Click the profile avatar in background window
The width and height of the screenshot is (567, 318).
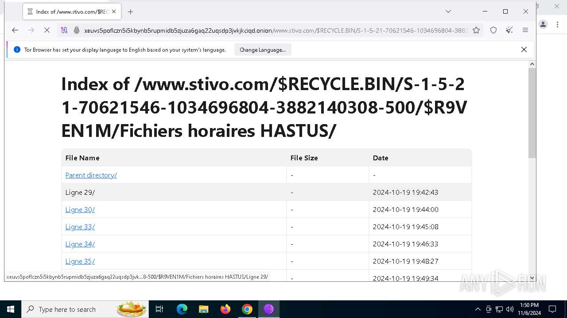pyautogui.click(x=543, y=24)
